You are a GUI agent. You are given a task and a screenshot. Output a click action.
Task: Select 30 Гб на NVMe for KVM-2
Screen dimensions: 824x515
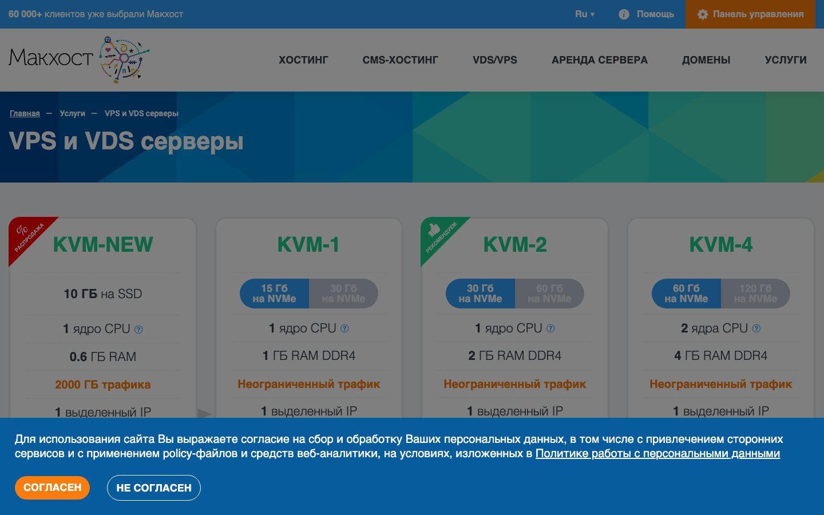pyautogui.click(x=481, y=294)
